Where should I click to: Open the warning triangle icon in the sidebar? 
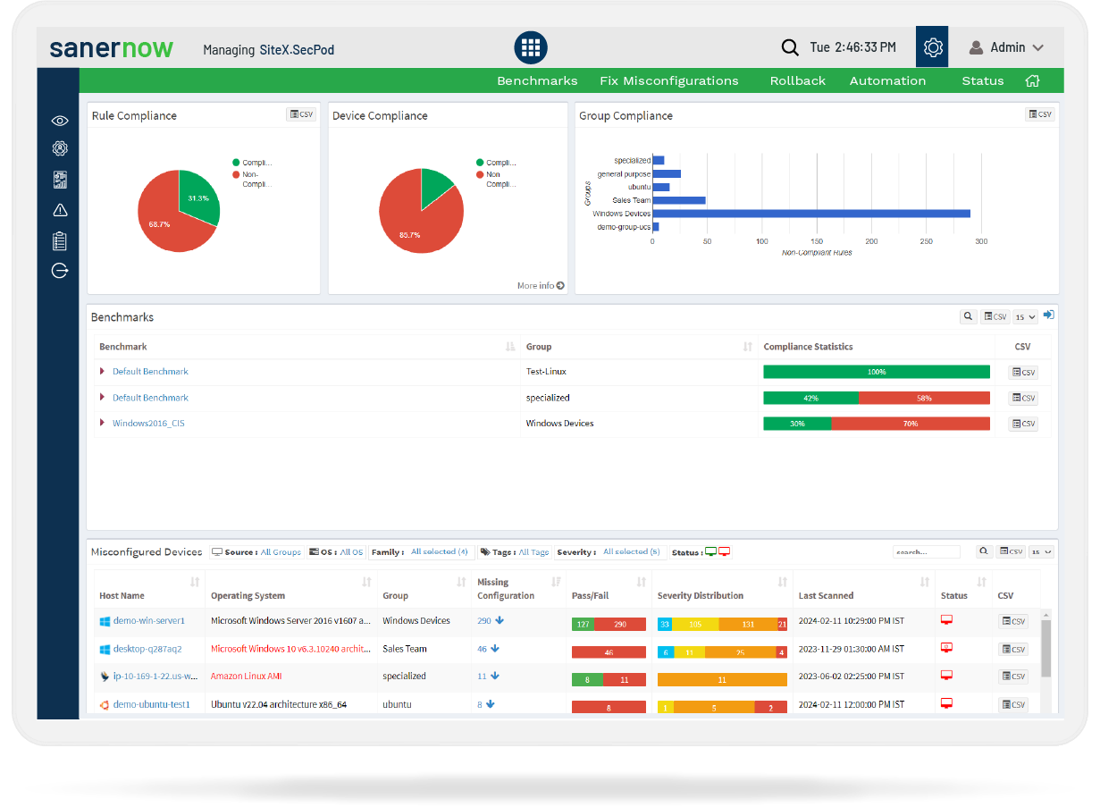pos(60,210)
